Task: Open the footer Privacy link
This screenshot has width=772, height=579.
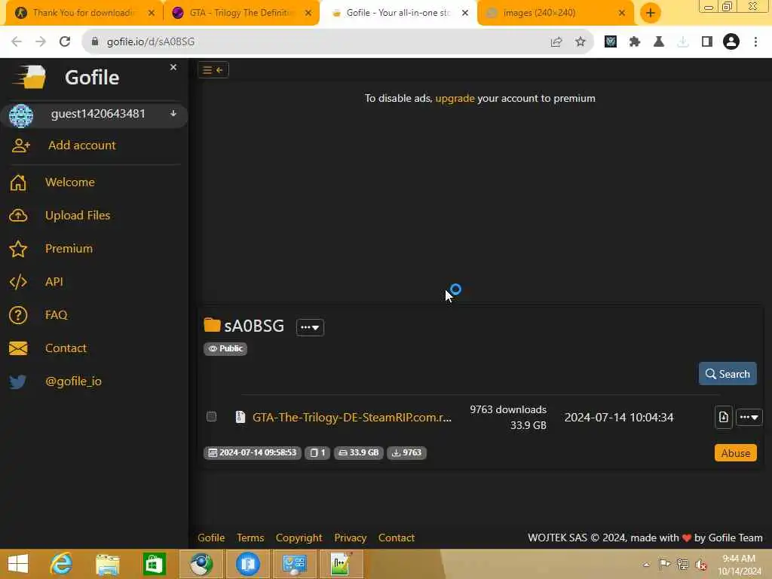Action: click(x=350, y=538)
